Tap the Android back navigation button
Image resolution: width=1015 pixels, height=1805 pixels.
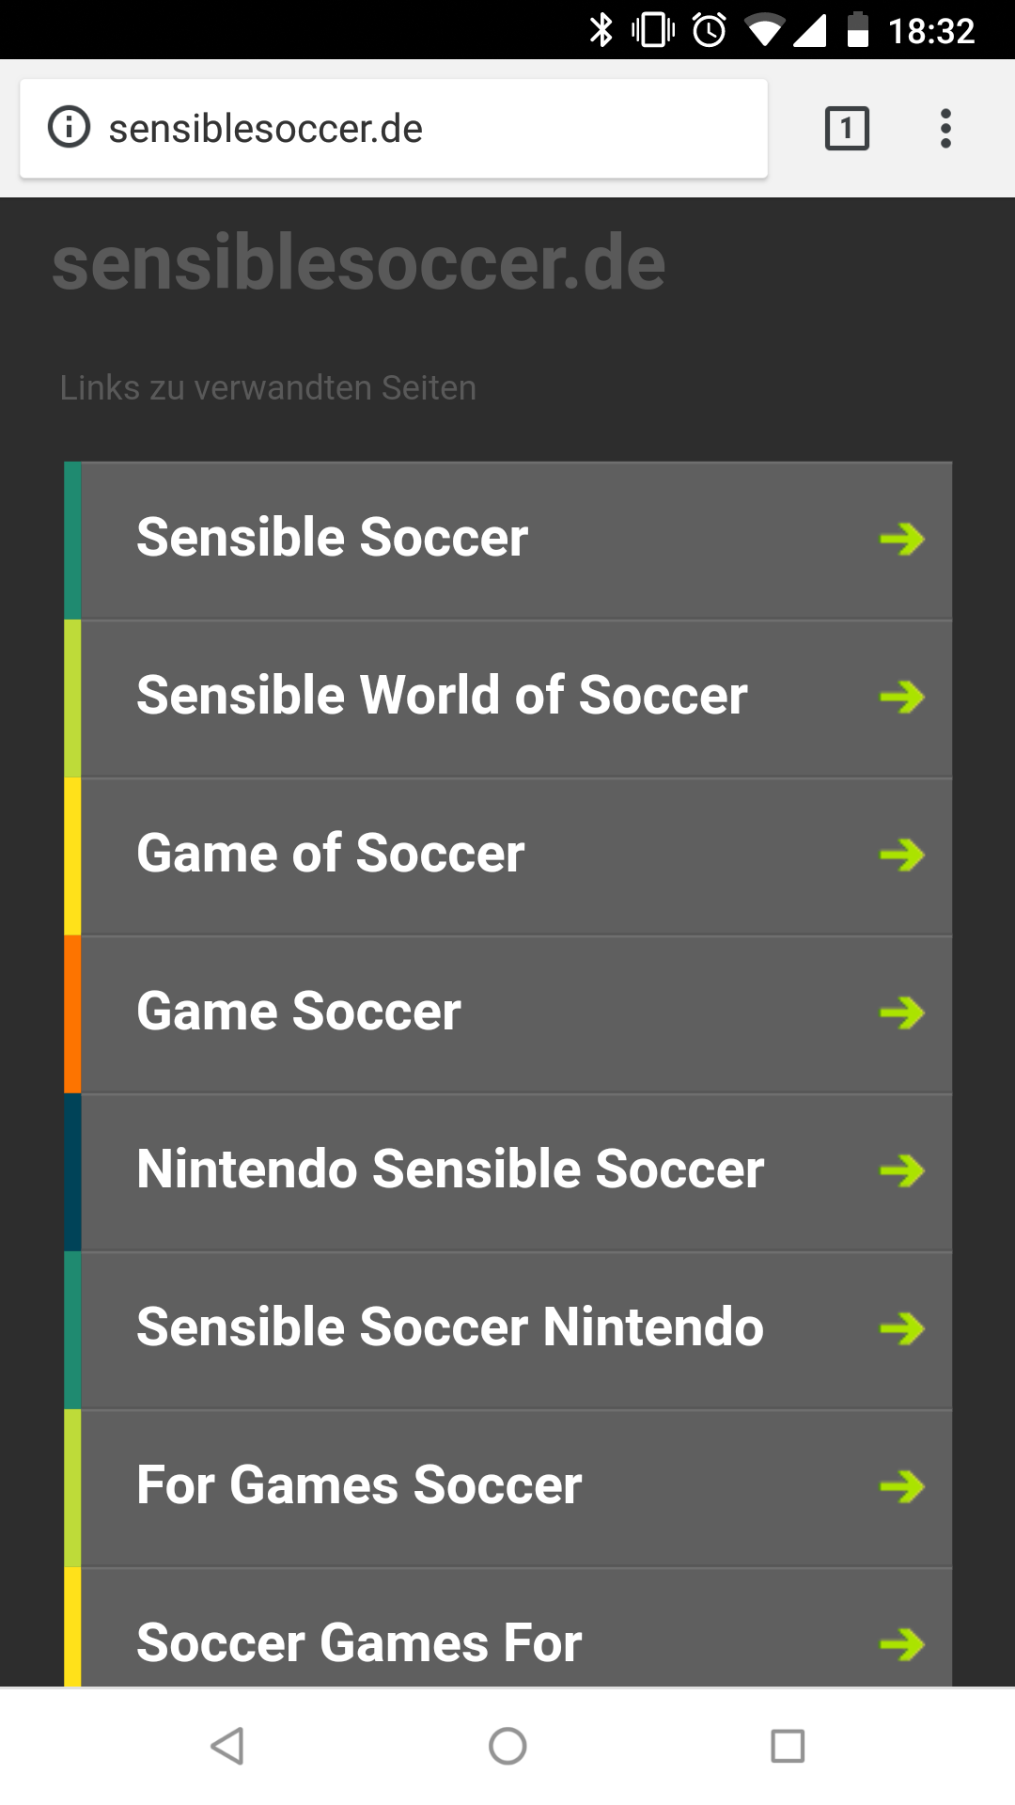click(227, 1746)
